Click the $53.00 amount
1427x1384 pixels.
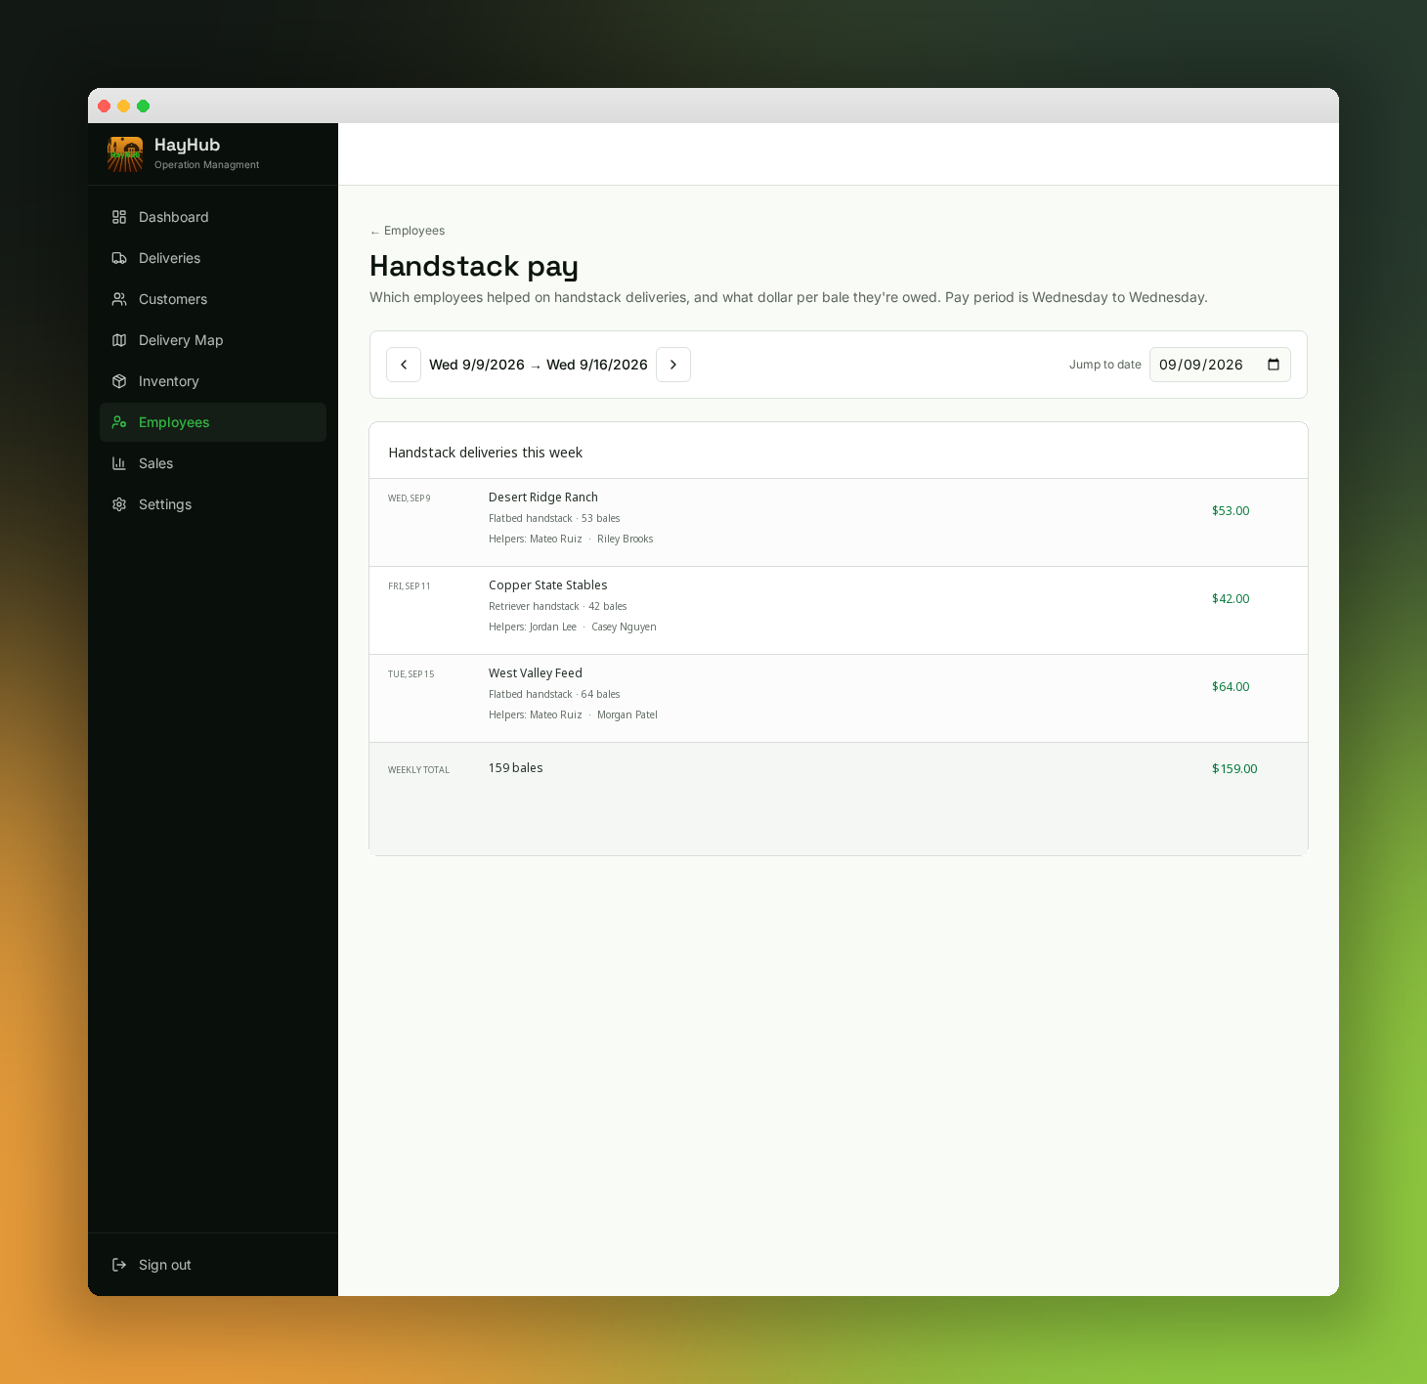coord(1231,511)
